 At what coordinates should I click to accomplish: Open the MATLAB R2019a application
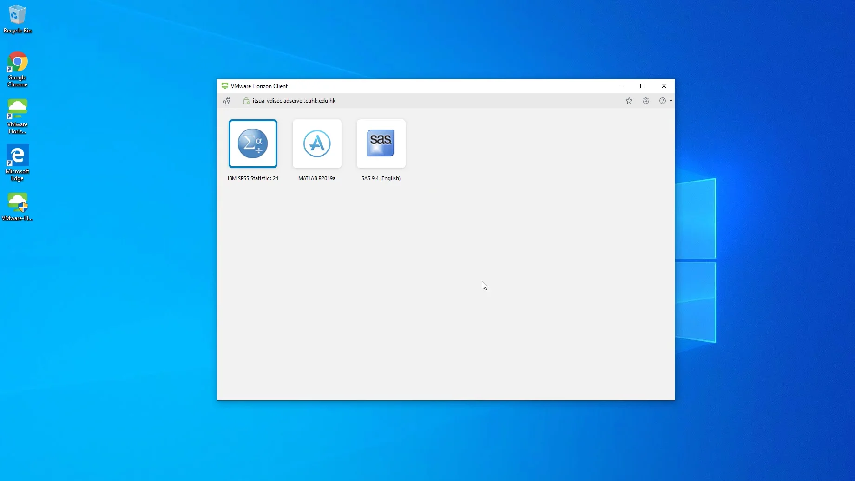(x=316, y=144)
